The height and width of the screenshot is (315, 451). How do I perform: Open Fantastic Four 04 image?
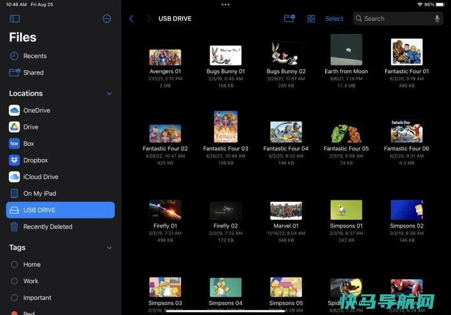[286, 132]
